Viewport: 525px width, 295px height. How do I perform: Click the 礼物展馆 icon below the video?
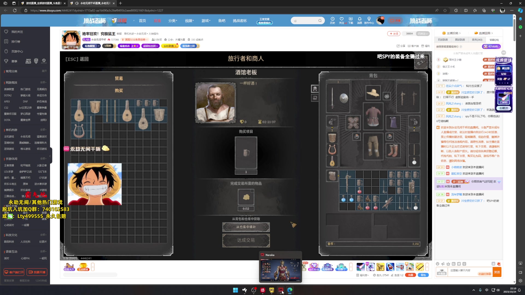coord(327,267)
